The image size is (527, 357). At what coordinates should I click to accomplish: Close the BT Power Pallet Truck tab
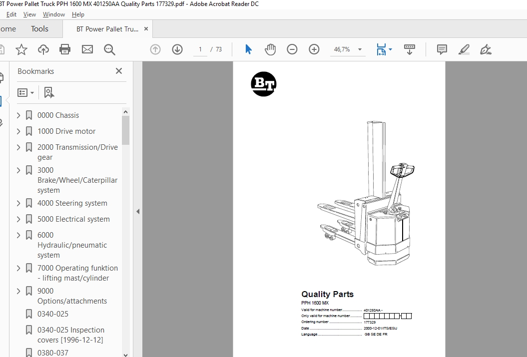click(x=146, y=29)
